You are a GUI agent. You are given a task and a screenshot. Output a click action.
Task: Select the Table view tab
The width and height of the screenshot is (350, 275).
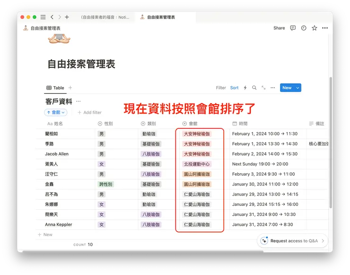coord(55,88)
